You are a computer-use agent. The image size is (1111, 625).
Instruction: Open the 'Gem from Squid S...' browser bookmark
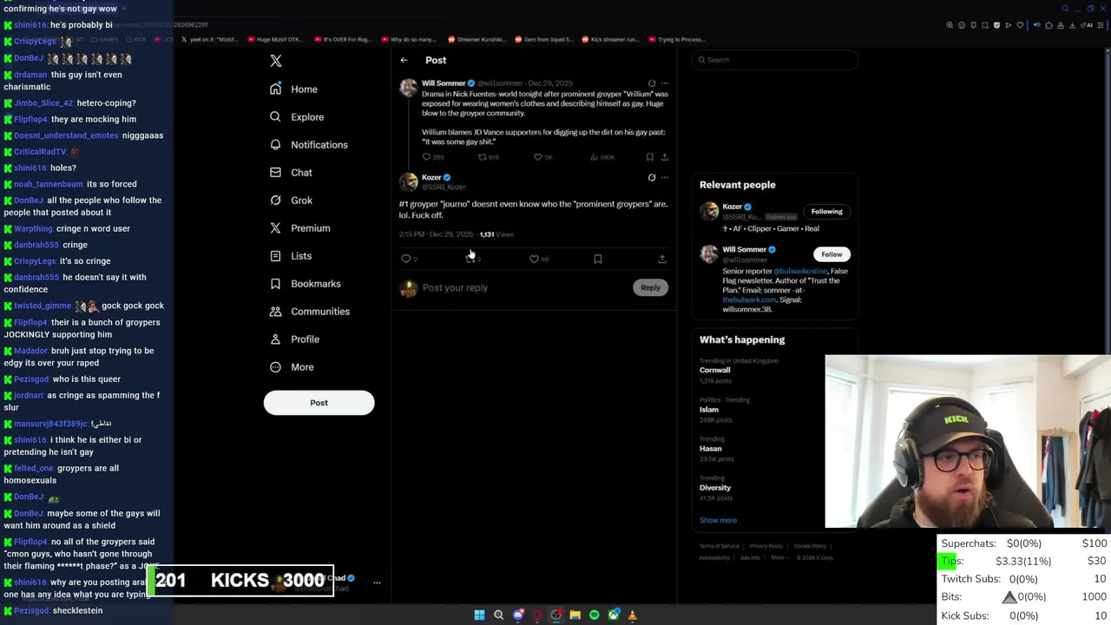point(543,39)
